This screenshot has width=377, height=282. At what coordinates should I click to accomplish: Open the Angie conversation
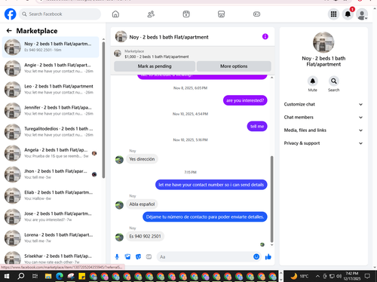51,68
